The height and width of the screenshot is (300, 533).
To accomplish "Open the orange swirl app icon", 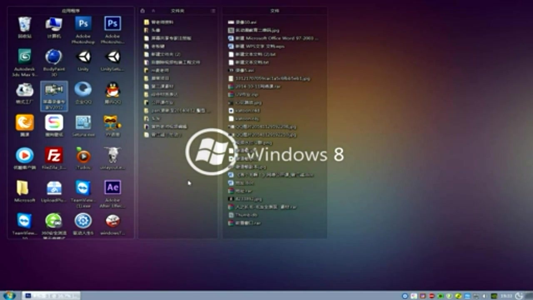I will [25, 126].
